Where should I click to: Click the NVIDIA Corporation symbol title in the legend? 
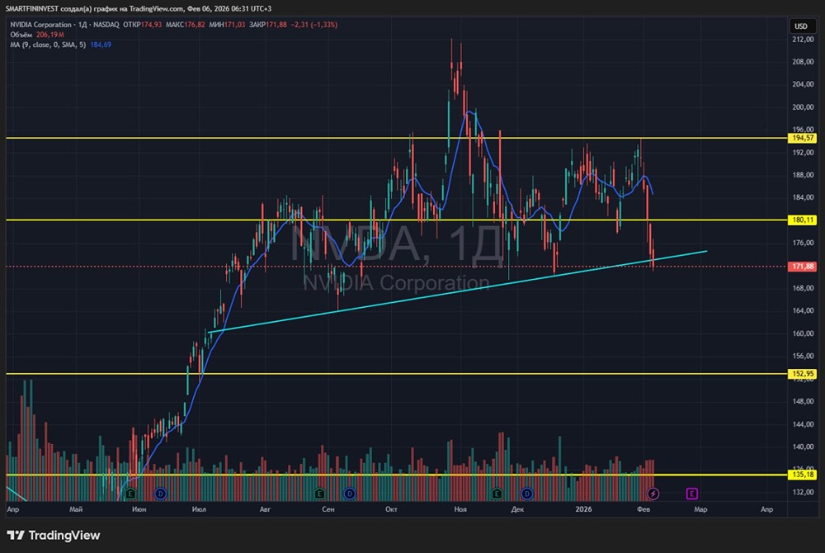coord(40,24)
